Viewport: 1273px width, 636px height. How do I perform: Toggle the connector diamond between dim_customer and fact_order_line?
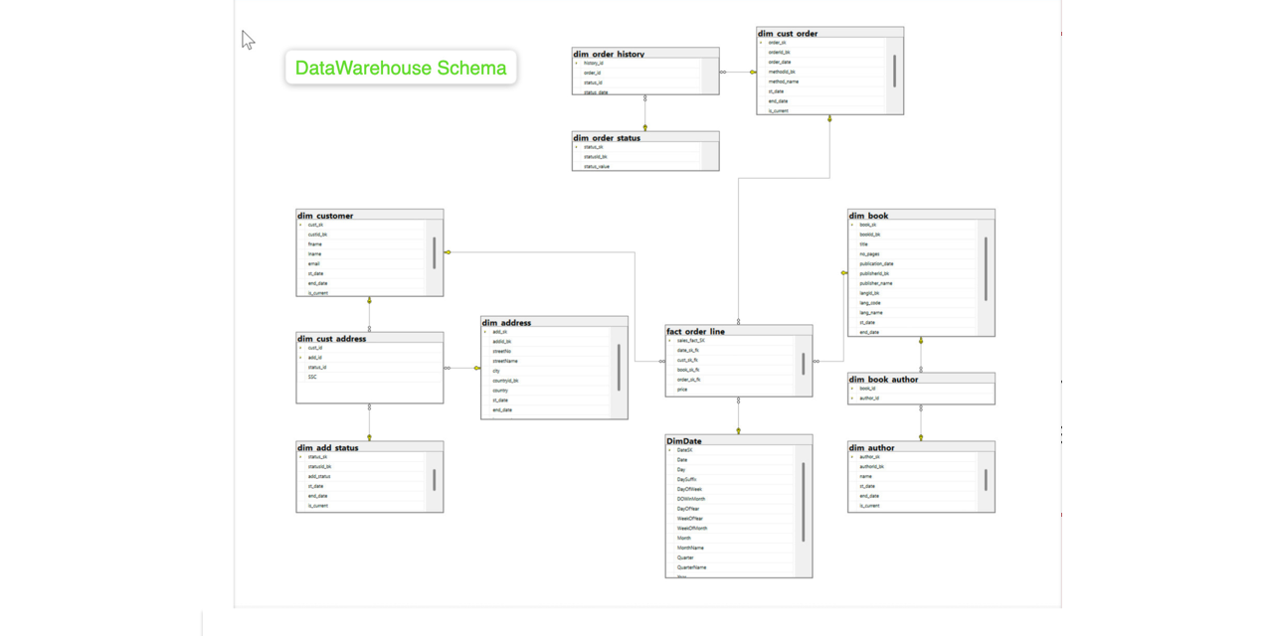pos(450,252)
